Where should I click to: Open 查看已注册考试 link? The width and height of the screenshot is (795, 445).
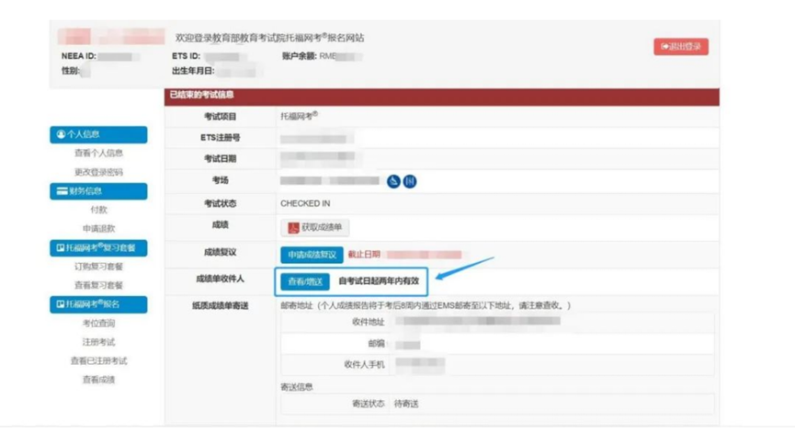click(x=98, y=360)
